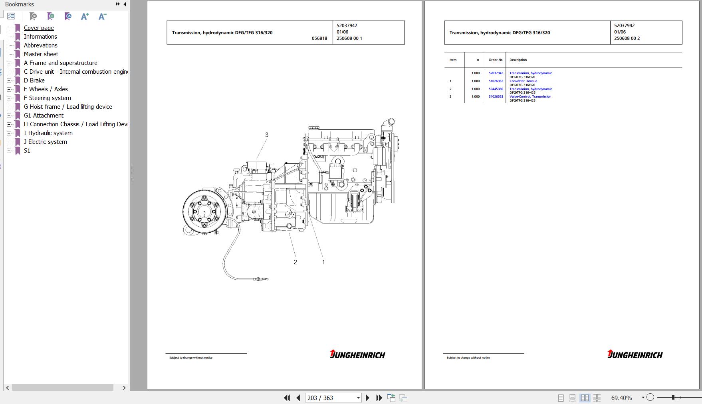Open the 'Valve-Control, Transmission' description link
The image size is (702, 404).
(530, 96)
